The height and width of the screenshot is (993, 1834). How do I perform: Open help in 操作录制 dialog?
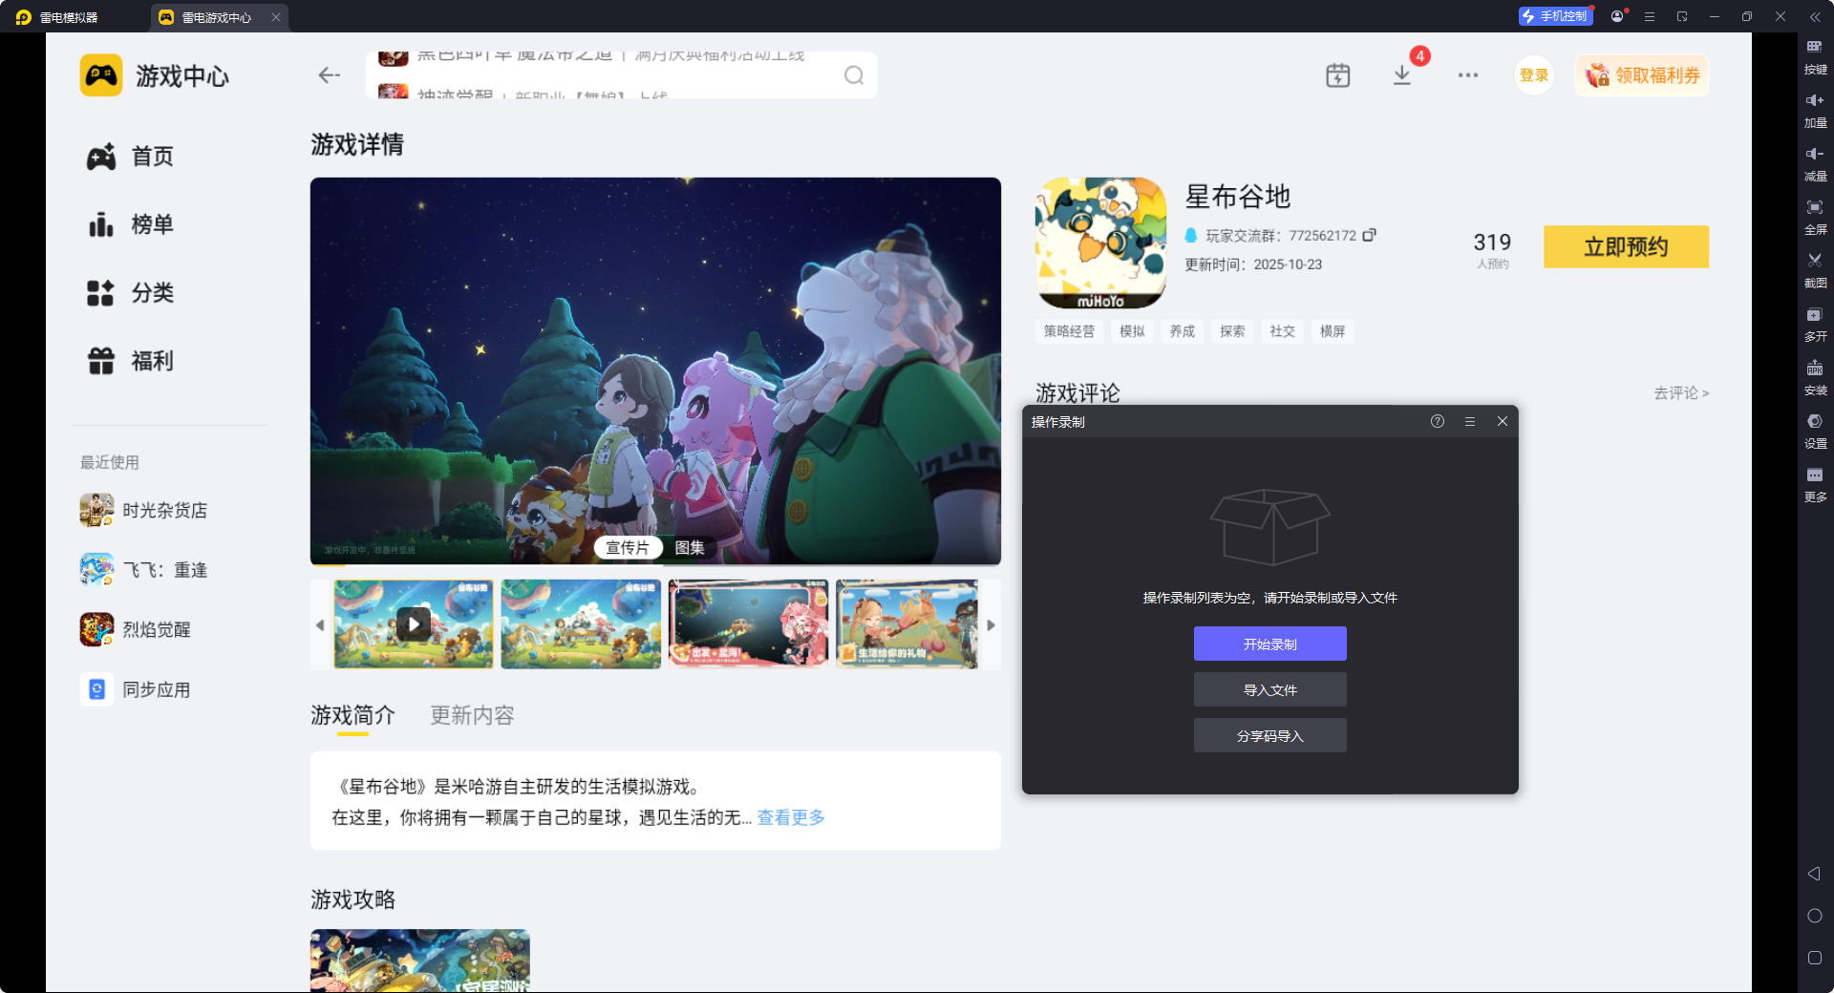pos(1438,421)
